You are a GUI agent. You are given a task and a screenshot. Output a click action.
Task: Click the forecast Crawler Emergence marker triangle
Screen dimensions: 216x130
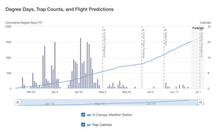point(202,30)
